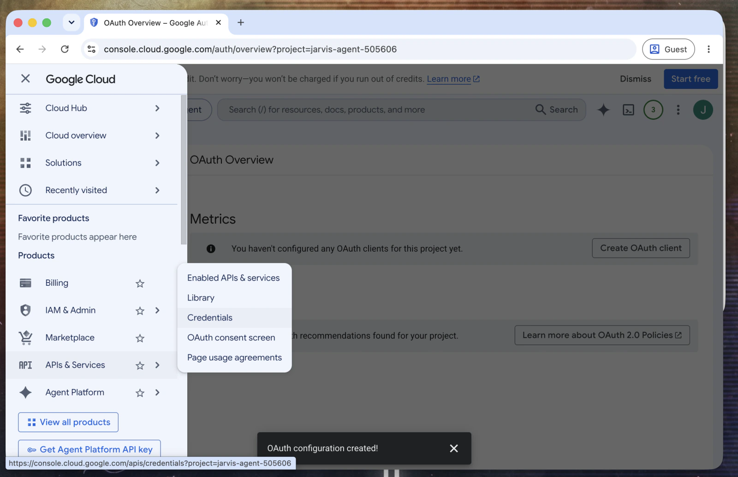738x477 pixels.
Task: Click the browser address bar URL
Action: [x=250, y=49]
